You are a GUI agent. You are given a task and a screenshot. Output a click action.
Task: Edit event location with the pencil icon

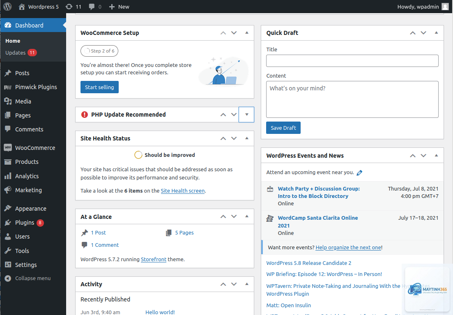[359, 172]
